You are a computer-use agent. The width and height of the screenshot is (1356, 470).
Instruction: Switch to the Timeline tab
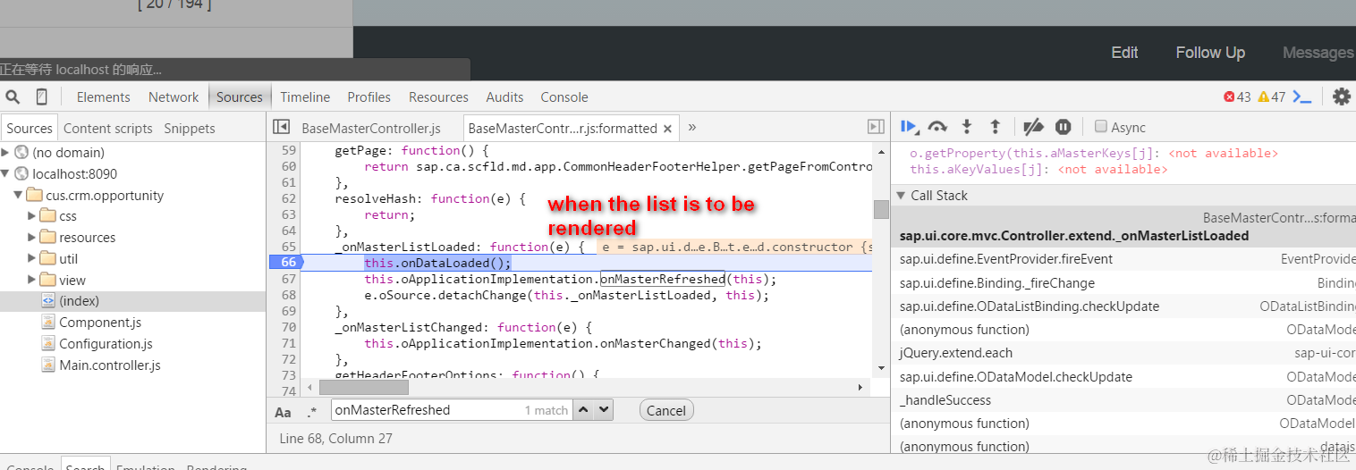coord(305,97)
